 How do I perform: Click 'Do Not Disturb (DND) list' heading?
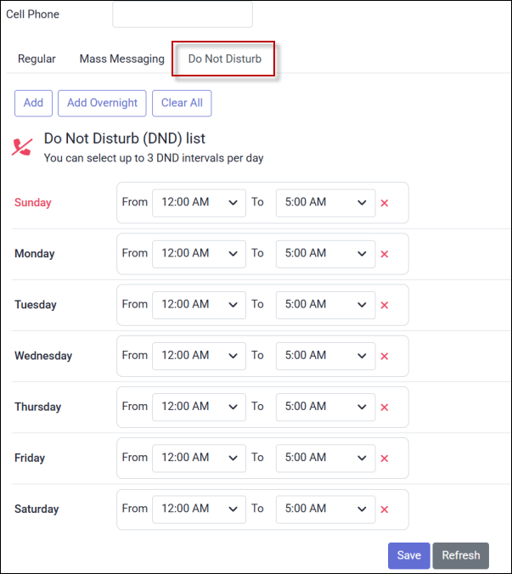tap(125, 138)
